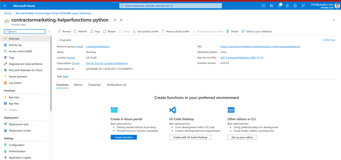
Task: Click the user account avatar
Action: click(x=337, y=6)
